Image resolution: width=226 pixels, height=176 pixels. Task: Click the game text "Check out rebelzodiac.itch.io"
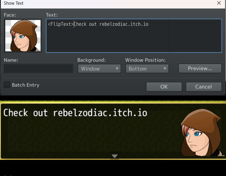[x=75, y=113]
